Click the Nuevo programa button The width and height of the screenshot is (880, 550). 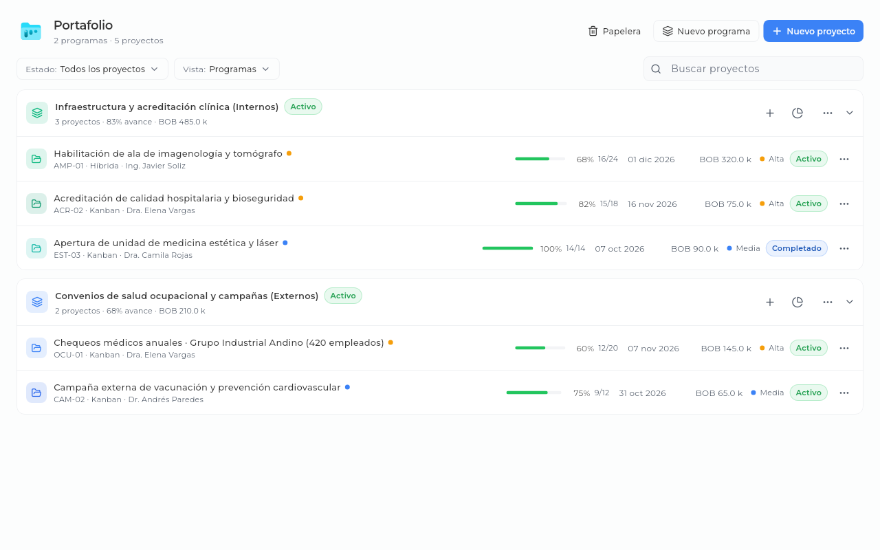coord(706,31)
